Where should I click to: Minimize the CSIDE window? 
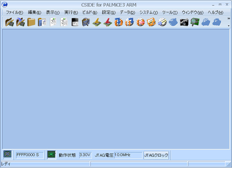213,5
